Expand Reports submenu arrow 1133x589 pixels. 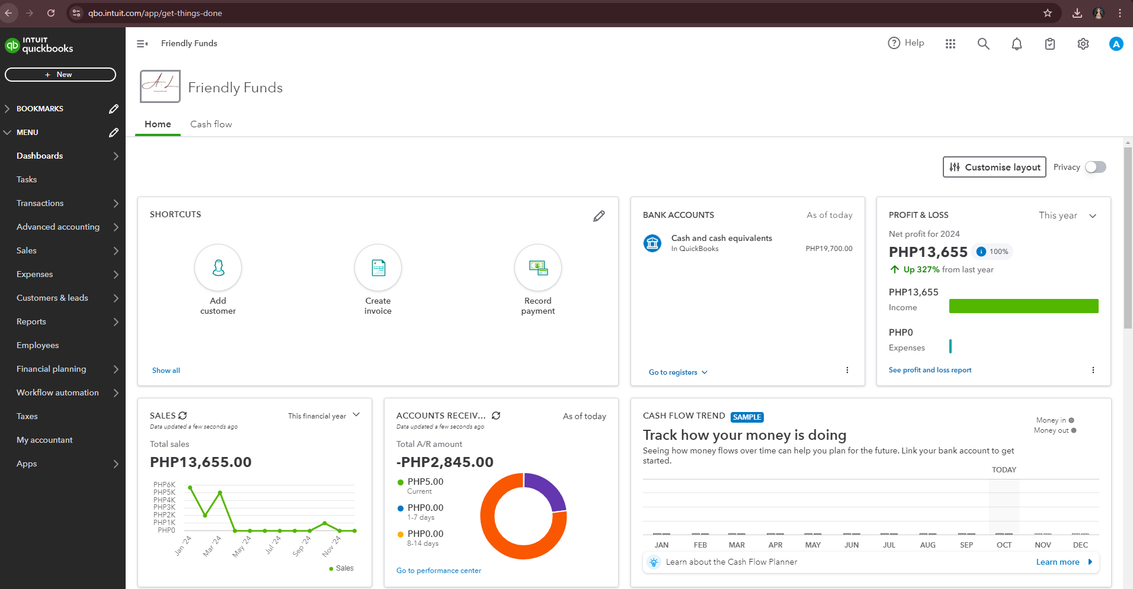116,322
